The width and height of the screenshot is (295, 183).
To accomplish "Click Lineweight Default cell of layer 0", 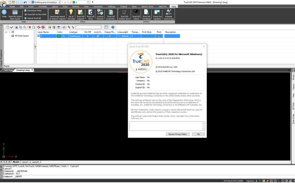I will coord(123,36).
